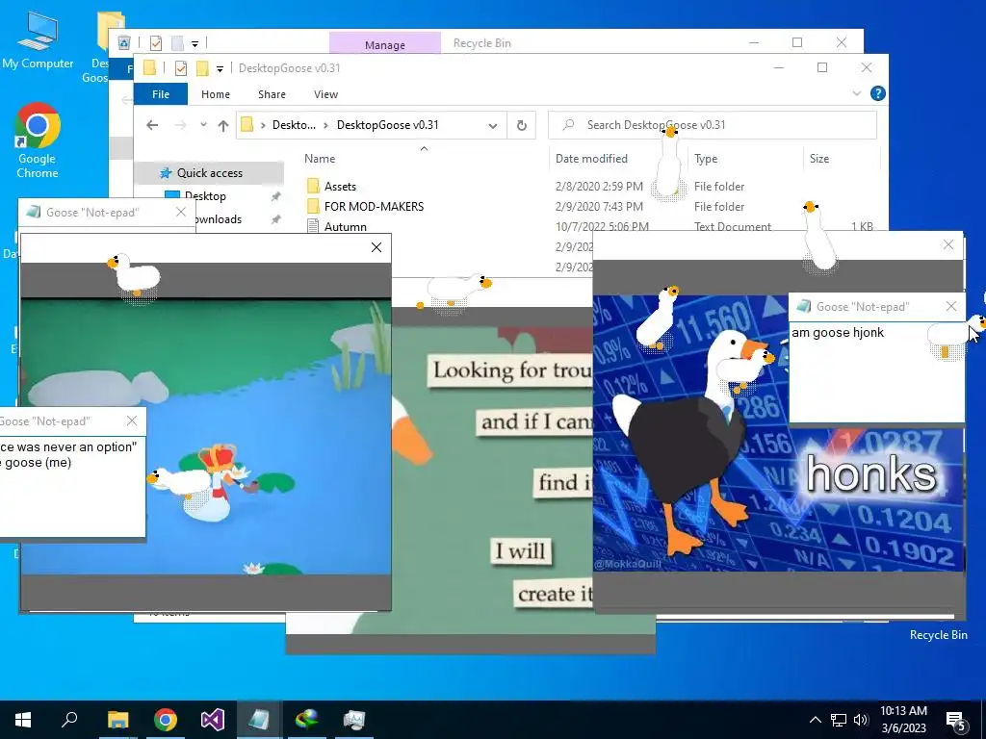
Task: Click the Autumn file's document icon
Action: tap(313, 226)
